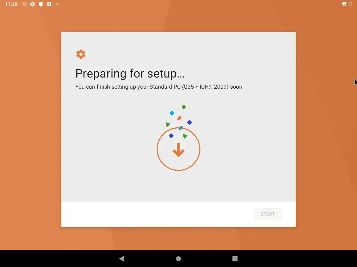Tap the green circle confetti dot
357x267 pixels.
184,107
